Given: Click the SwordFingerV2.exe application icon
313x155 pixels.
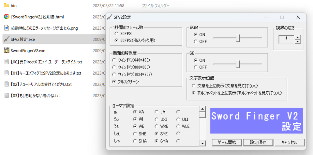Looking at the screenshot, I should (x=6, y=51).
